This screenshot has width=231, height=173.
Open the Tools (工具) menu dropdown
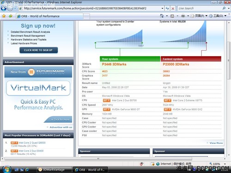218,16
